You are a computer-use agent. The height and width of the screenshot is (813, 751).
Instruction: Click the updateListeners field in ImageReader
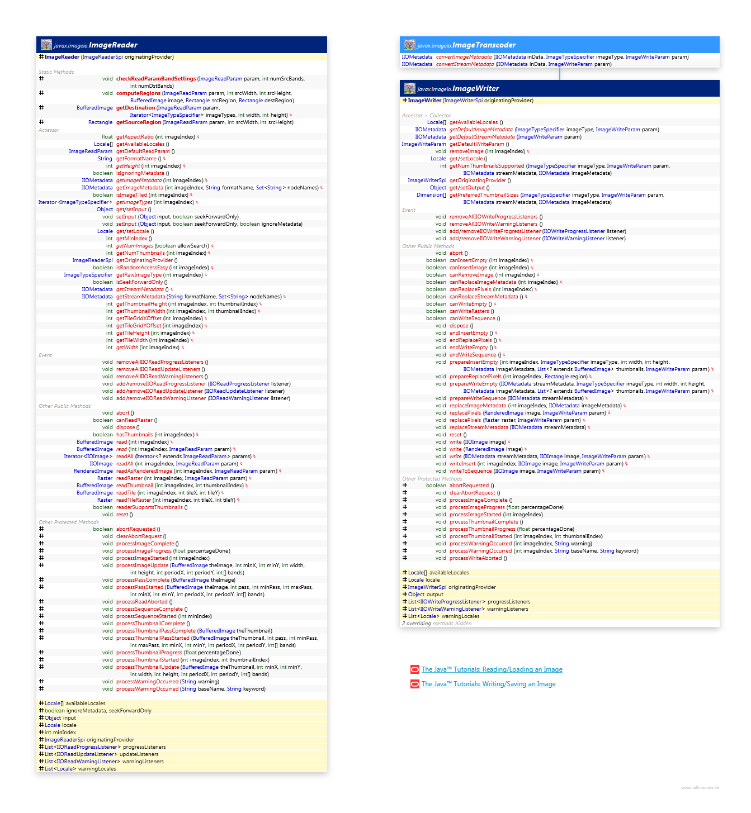pos(139,754)
